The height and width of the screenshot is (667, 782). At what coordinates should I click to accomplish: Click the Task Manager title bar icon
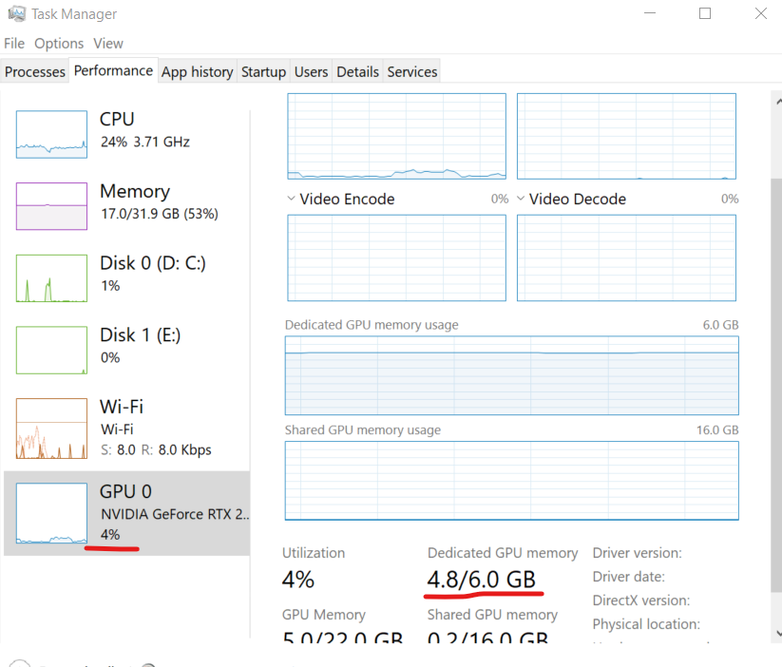tap(17, 13)
